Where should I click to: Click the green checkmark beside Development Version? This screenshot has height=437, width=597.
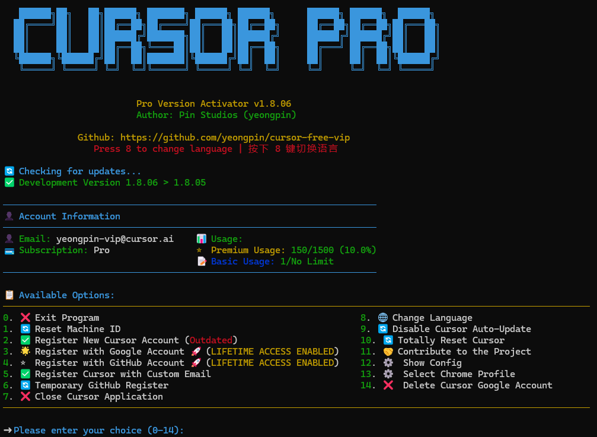click(9, 183)
